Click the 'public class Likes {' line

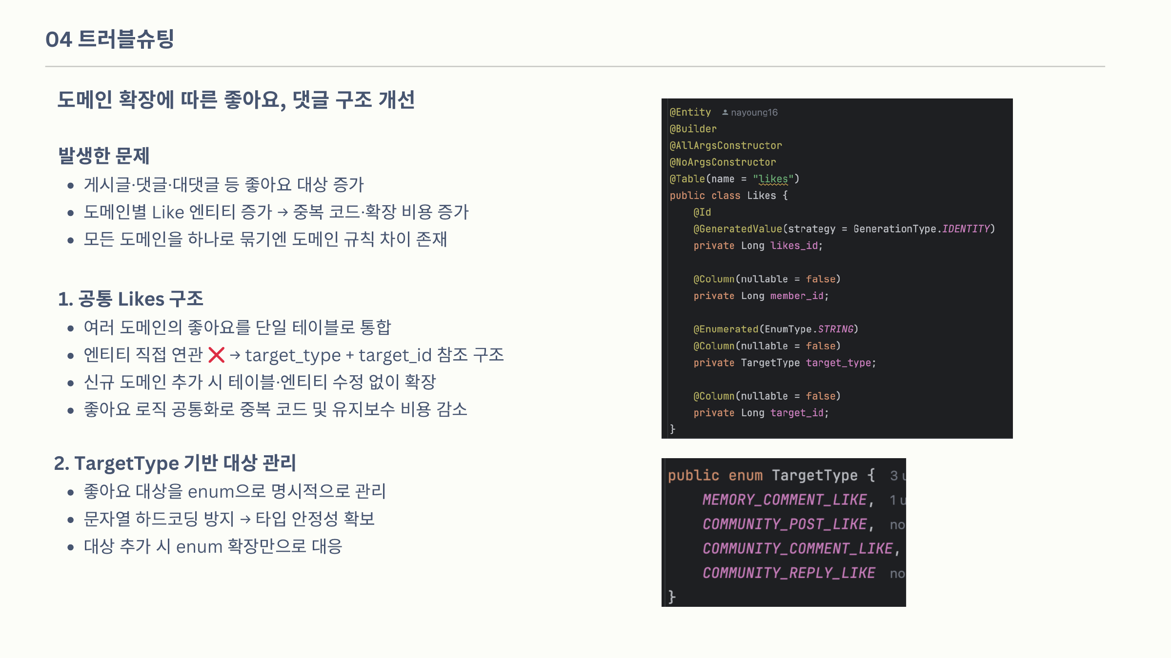[x=729, y=195]
